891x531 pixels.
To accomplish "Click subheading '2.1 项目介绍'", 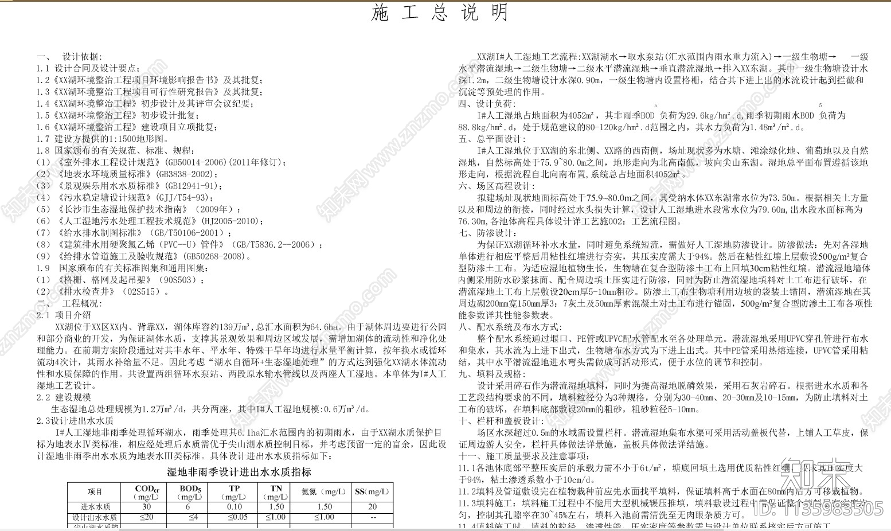I will coord(64,315).
